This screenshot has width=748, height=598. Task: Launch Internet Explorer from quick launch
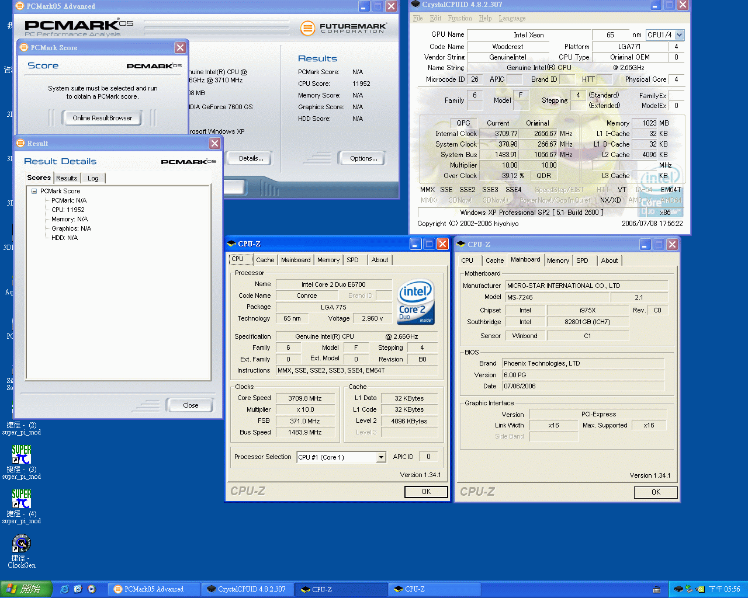click(65, 589)
